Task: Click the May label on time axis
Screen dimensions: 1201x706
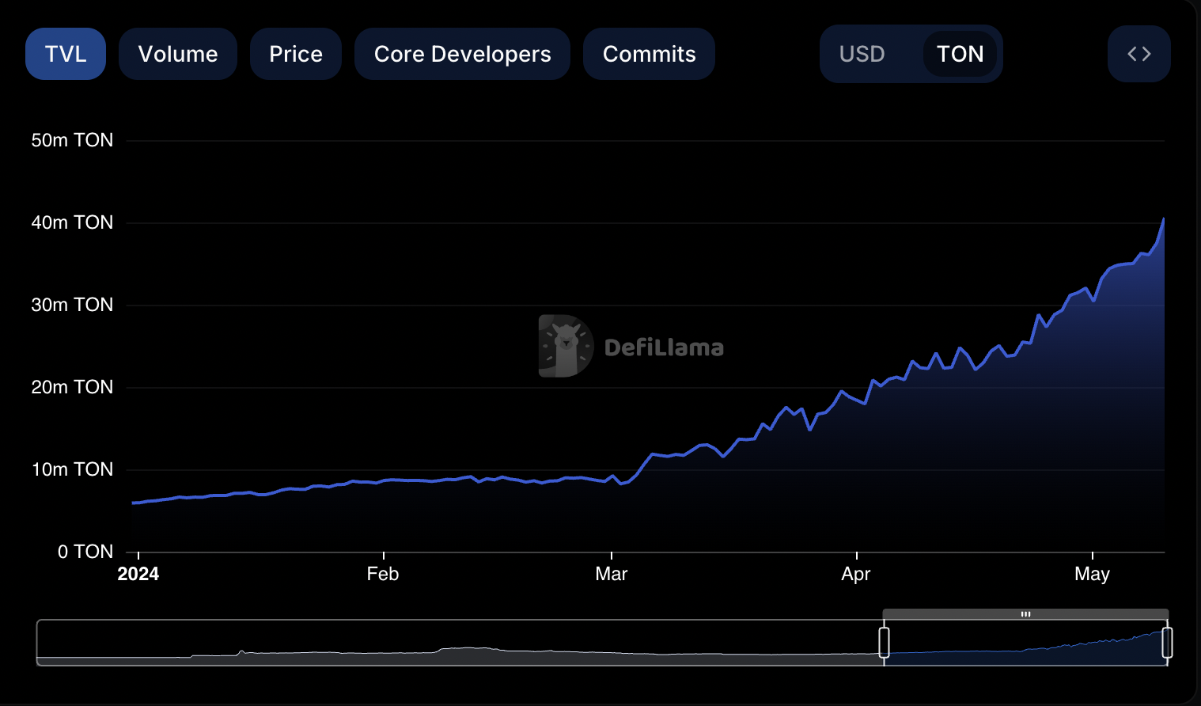Action: tap(1092, 574)
